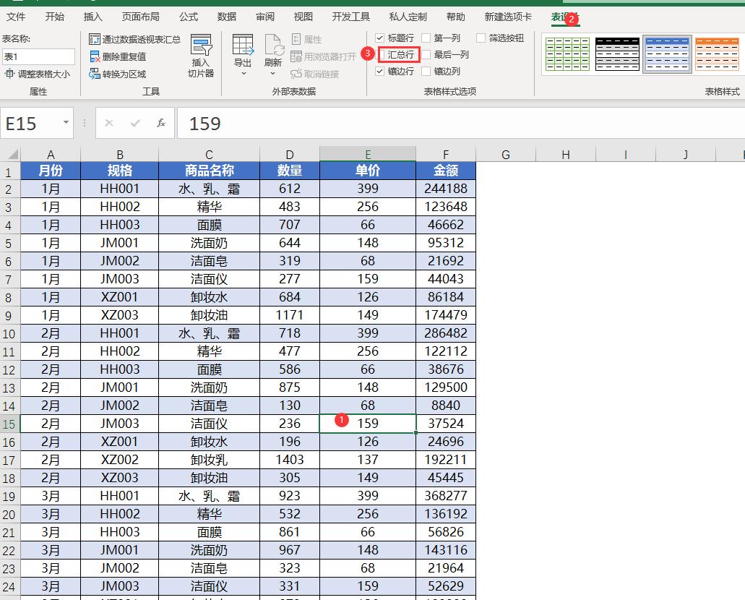
Task: Click the 月份 header cell
Action: (51, 170)
